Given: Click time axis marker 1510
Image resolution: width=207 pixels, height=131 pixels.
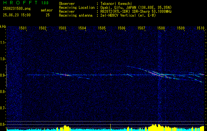Looking at the screenshot, I should [x=200, y=28].
